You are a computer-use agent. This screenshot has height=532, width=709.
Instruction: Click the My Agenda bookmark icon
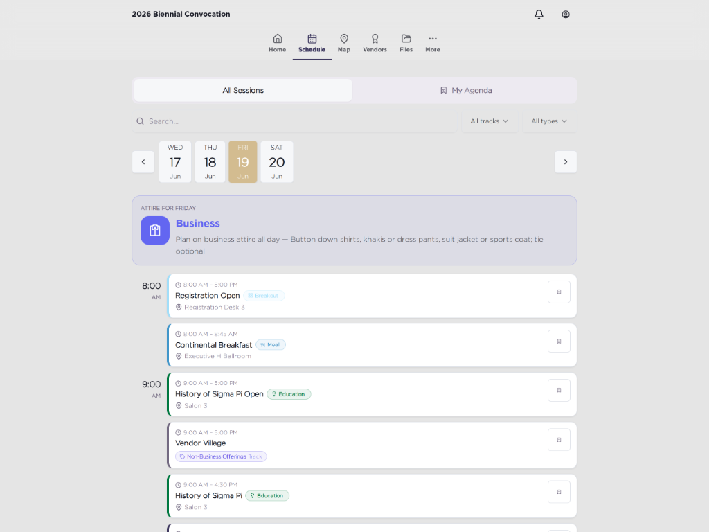coord(444,91)
